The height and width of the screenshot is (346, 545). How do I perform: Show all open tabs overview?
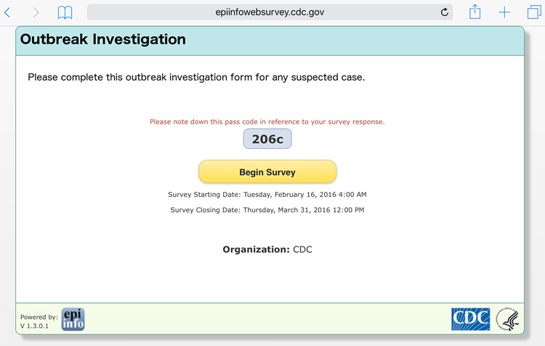(x=533, y=12)
